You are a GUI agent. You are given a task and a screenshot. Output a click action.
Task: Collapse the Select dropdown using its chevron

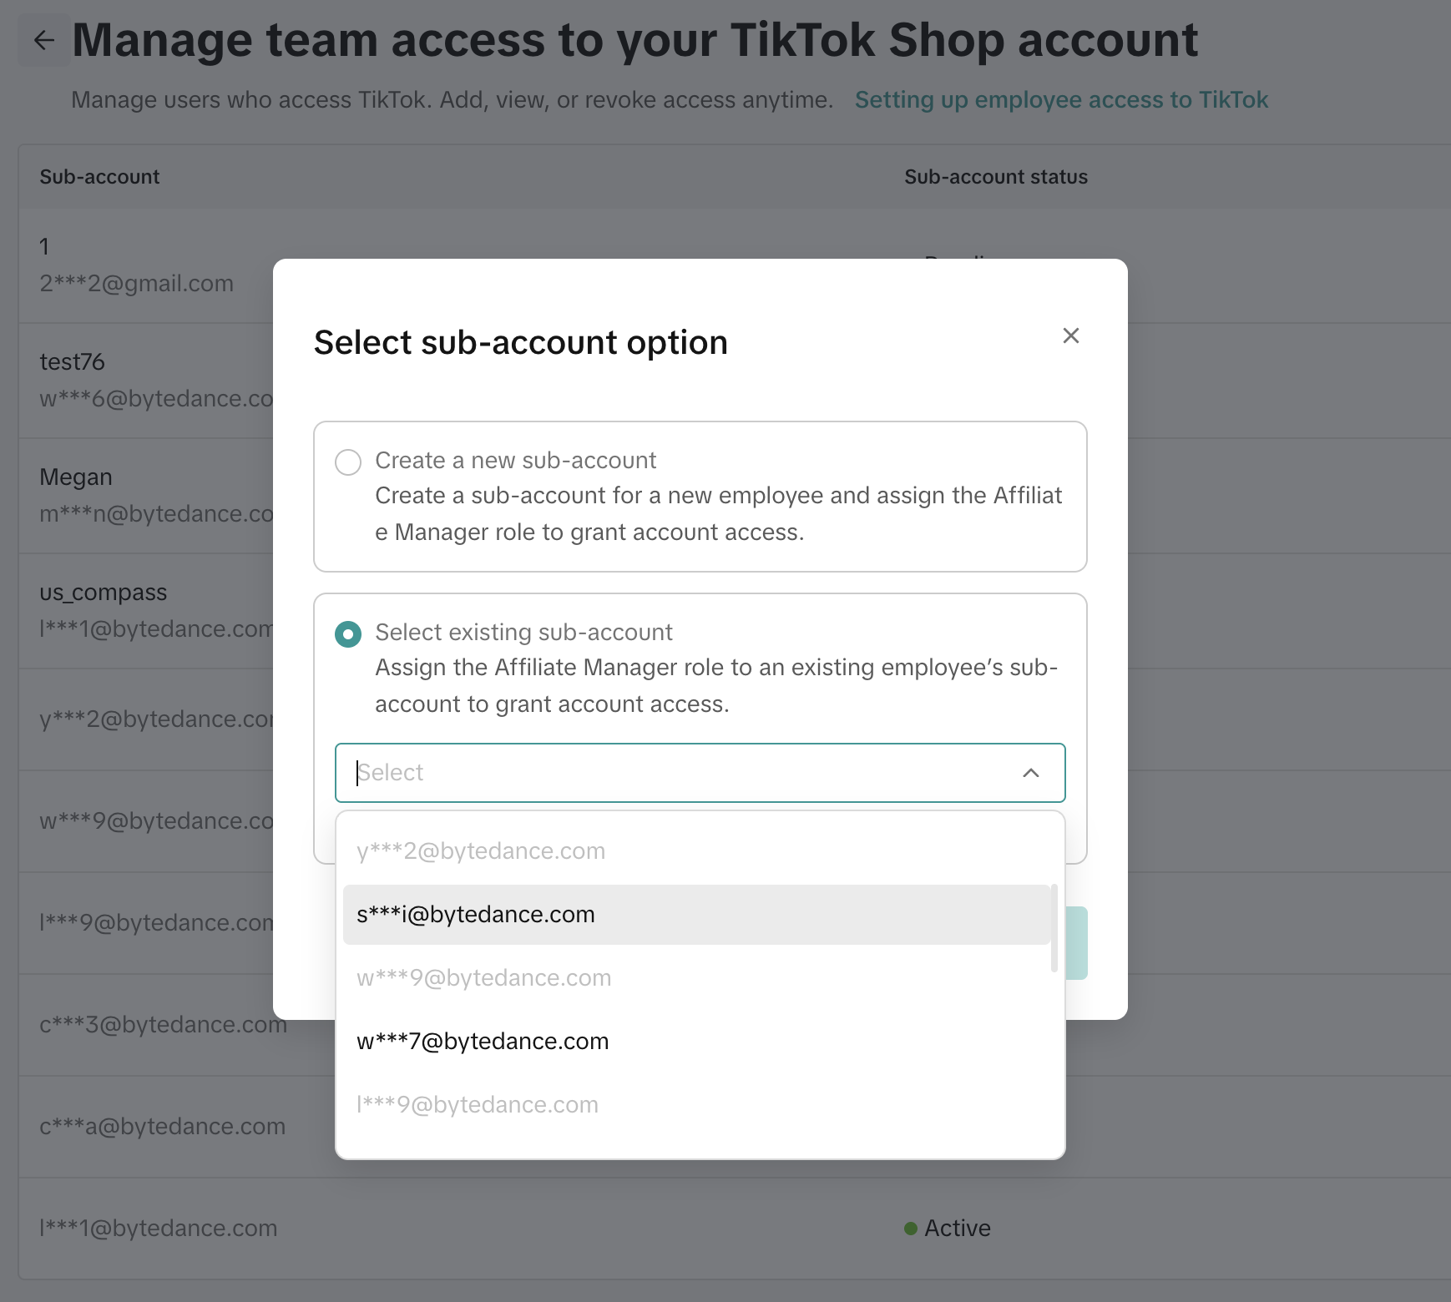[x=1030, y=773]
